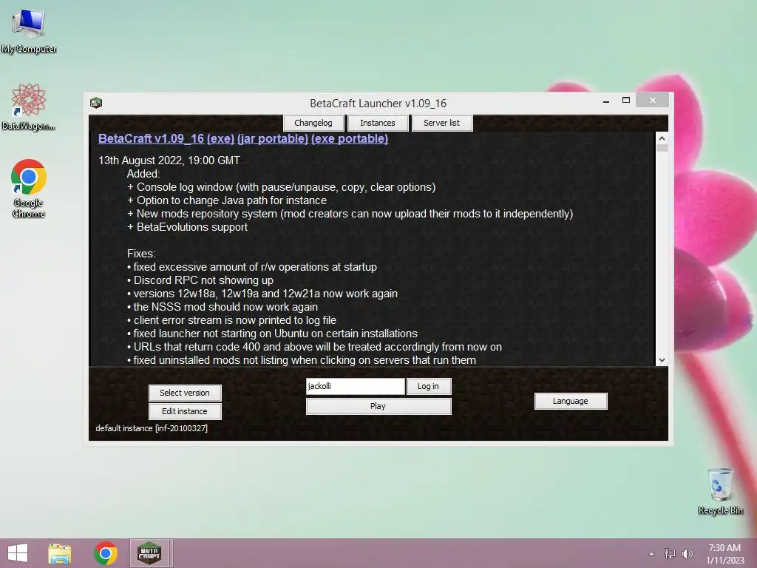Screen dimensions: 757x568
Task: Click the 'Added:' heading in changelog
Action: pyautogui.click(x=143, y=174)
